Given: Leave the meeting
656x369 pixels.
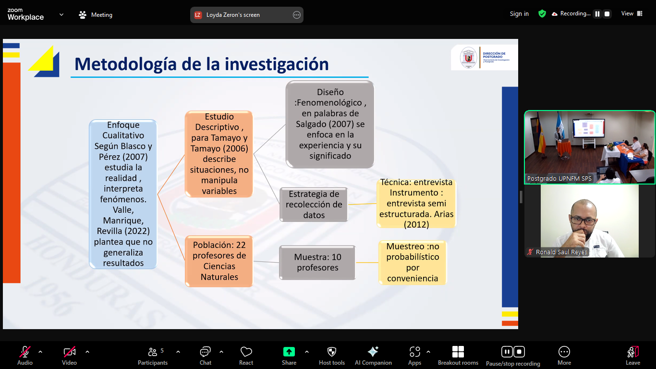Looking at the screenshot, I should (x=633, y=356).
